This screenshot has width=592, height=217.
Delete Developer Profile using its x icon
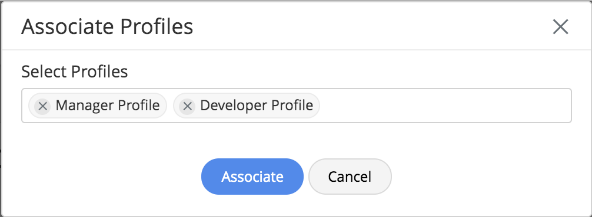(187, 106)
